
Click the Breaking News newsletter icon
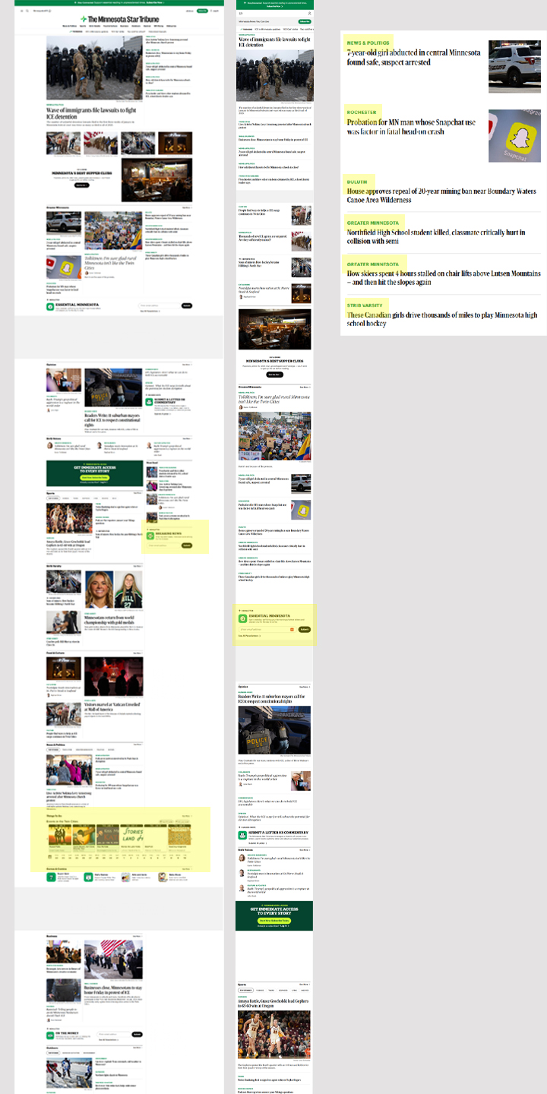click(x=150, y=535)
